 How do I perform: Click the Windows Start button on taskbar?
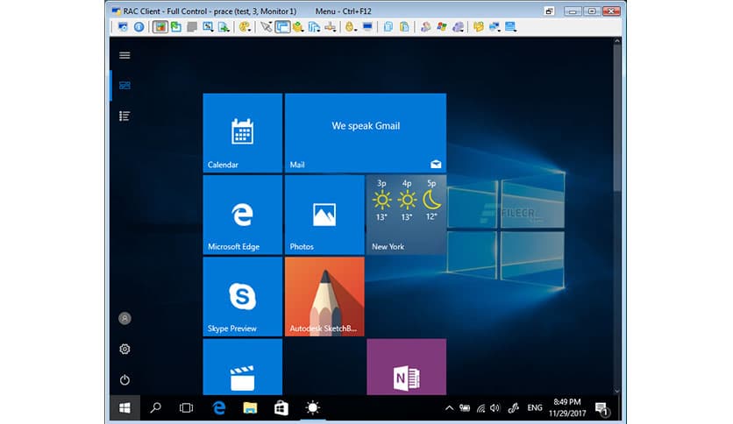(x=125, y=408)
